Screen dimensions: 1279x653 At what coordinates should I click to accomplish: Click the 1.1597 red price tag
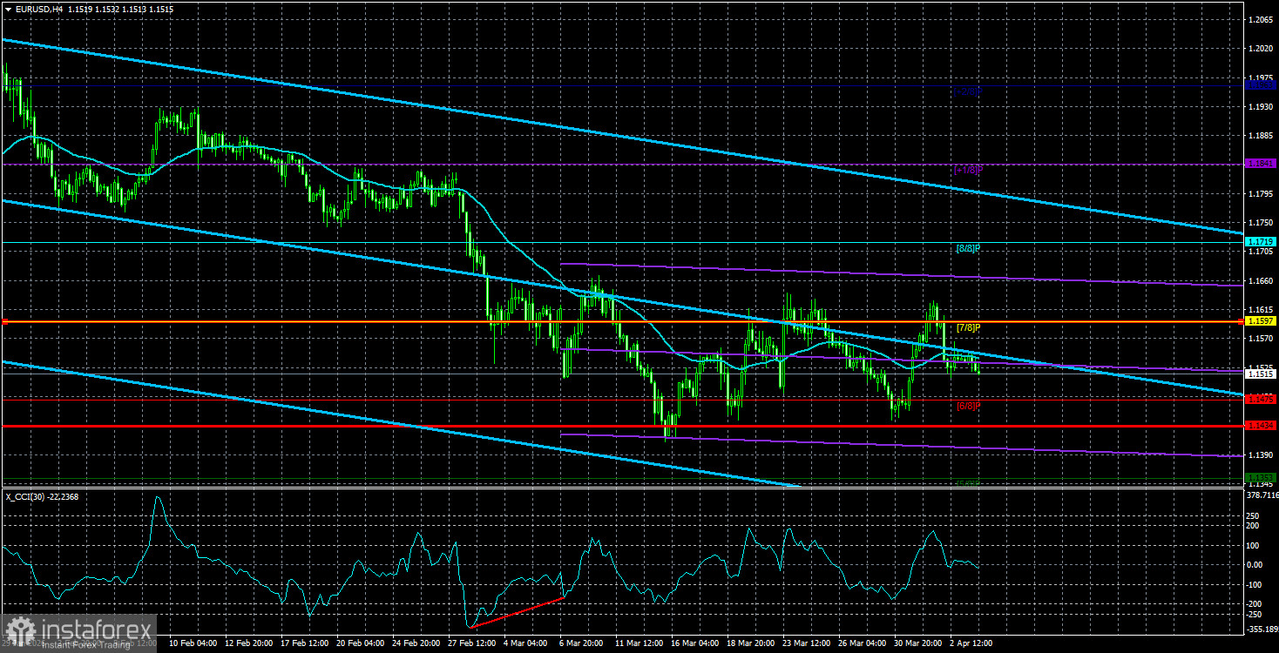pos(1261,321)
